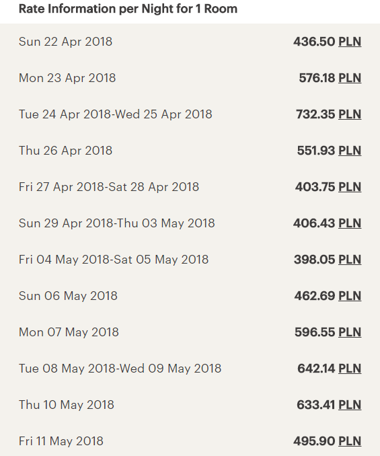380x456 pixels.
Task: Open the PLN currency link next to 576.18
Action: [350, 78]
